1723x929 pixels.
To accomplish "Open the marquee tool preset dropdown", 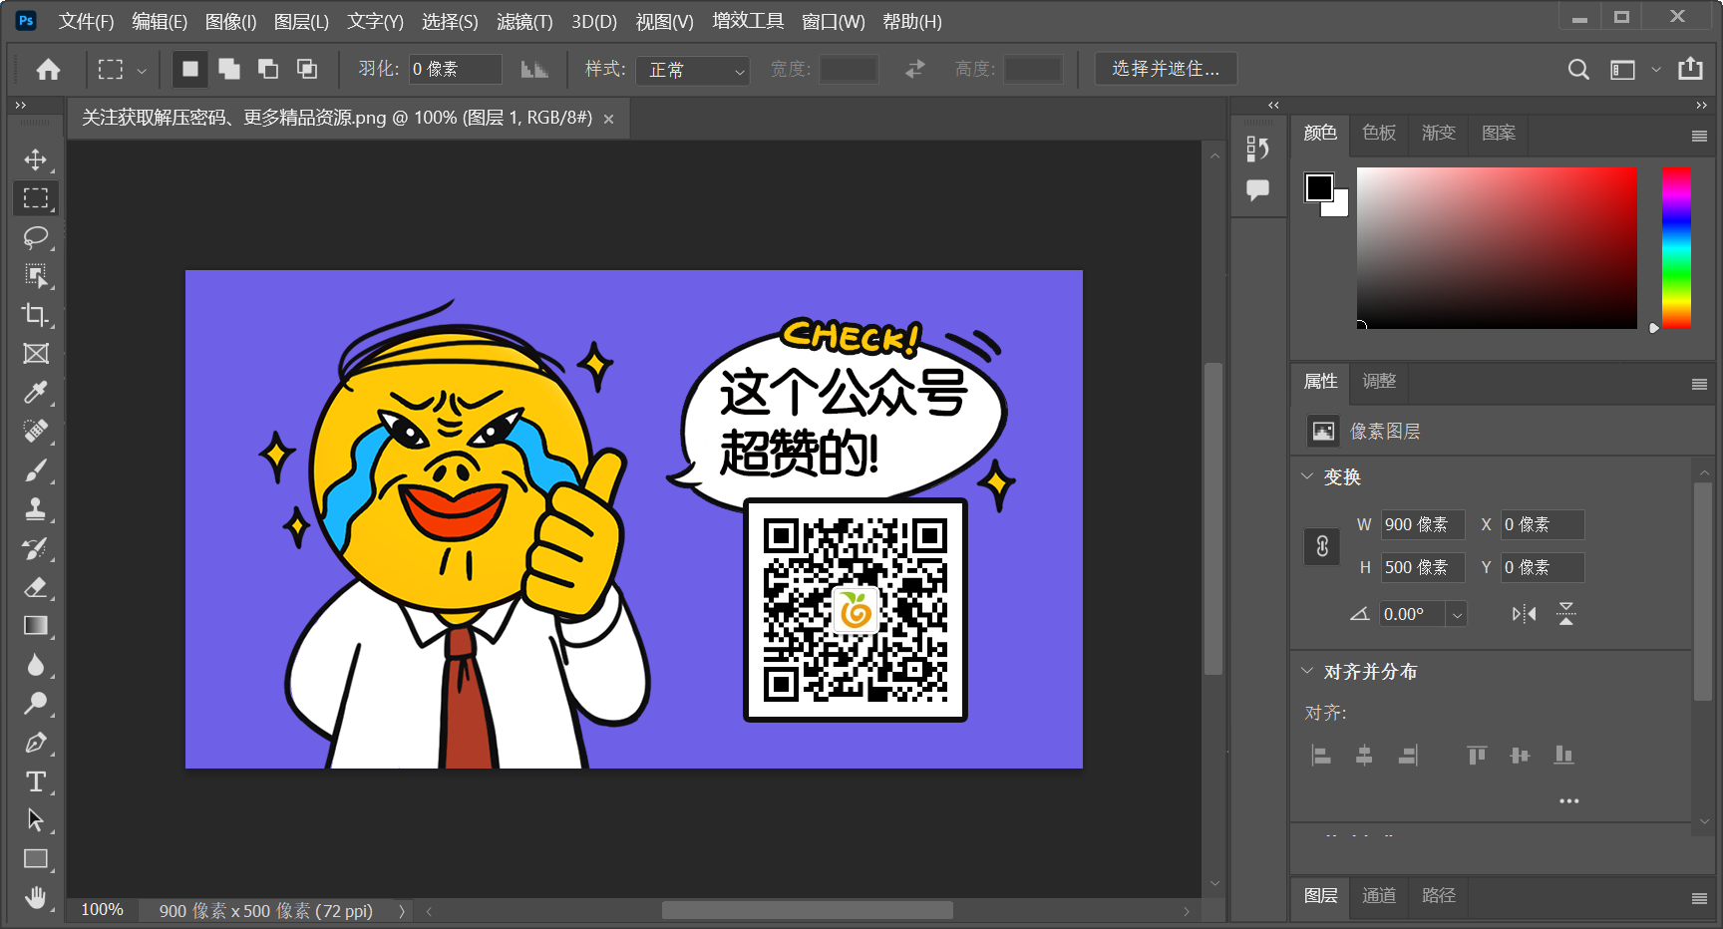I will 142,71.
